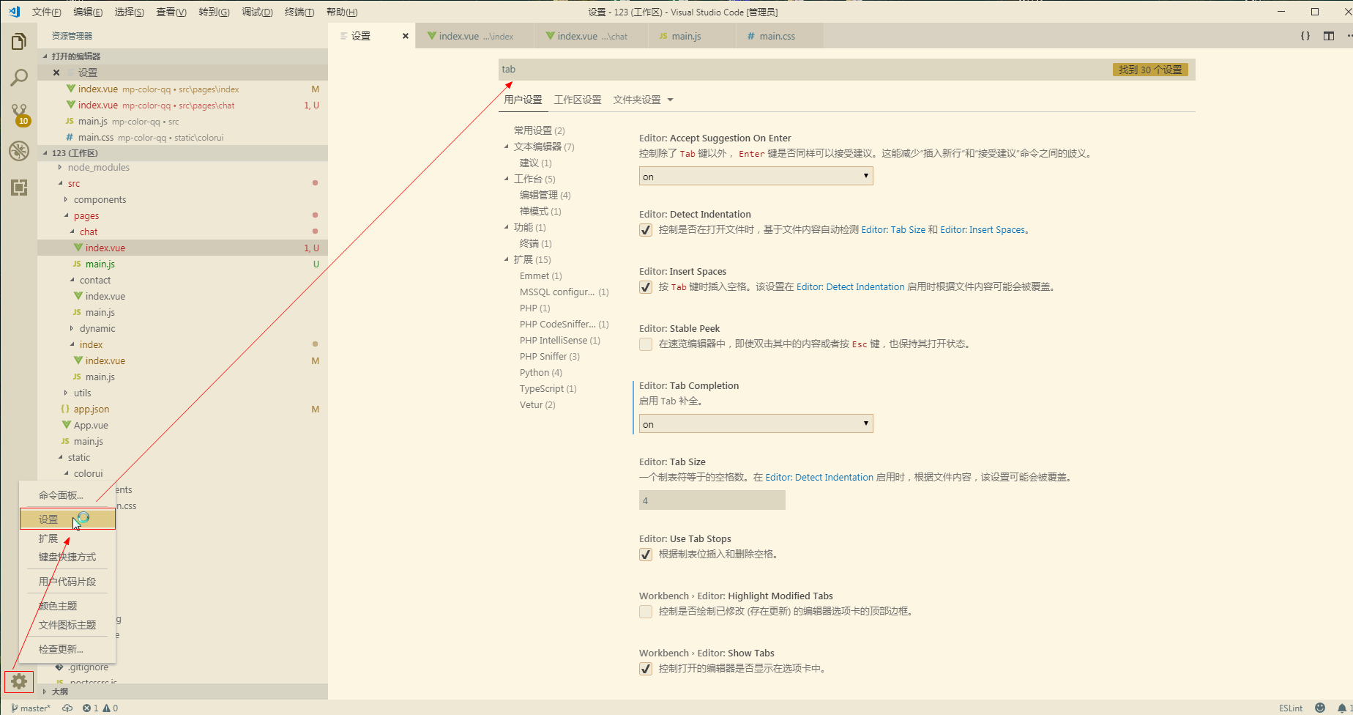Click the sync changes icon in status bar

(67, 708)
